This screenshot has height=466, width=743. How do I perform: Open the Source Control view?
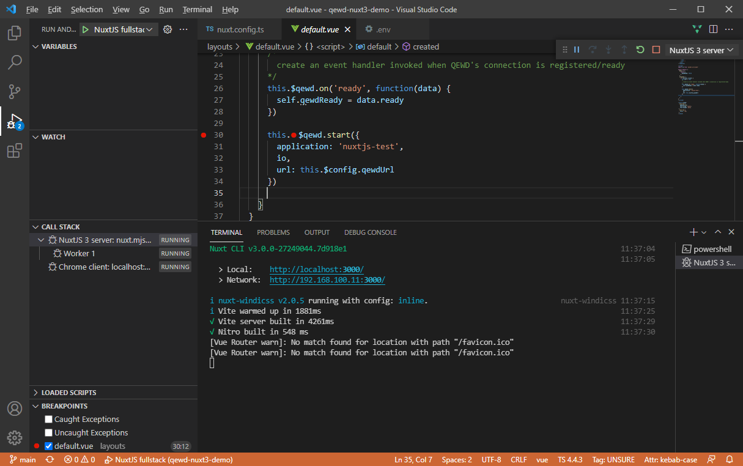point(15,92)
